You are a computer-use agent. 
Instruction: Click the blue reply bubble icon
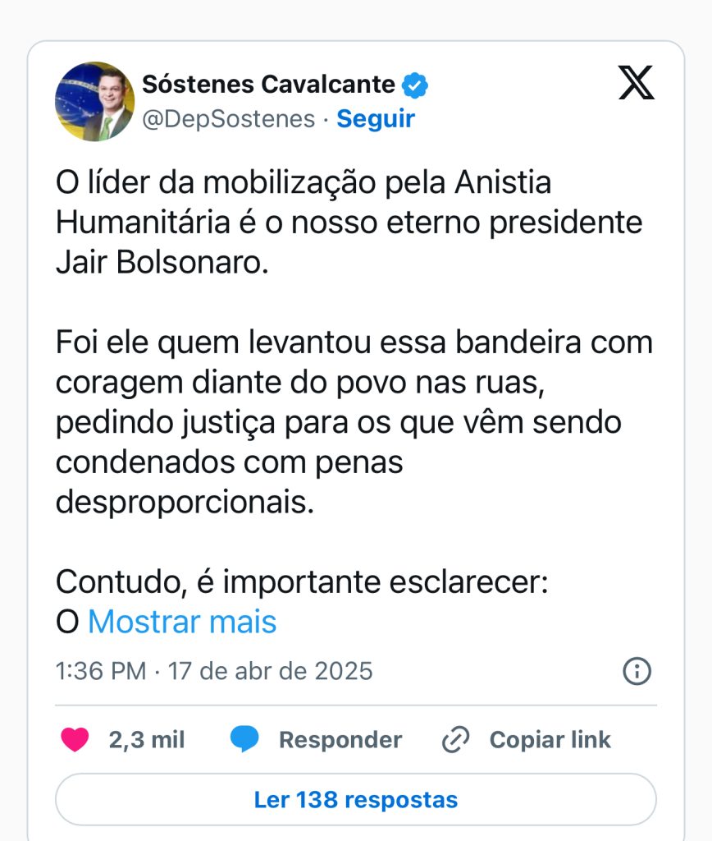click(x=244, y=740)
